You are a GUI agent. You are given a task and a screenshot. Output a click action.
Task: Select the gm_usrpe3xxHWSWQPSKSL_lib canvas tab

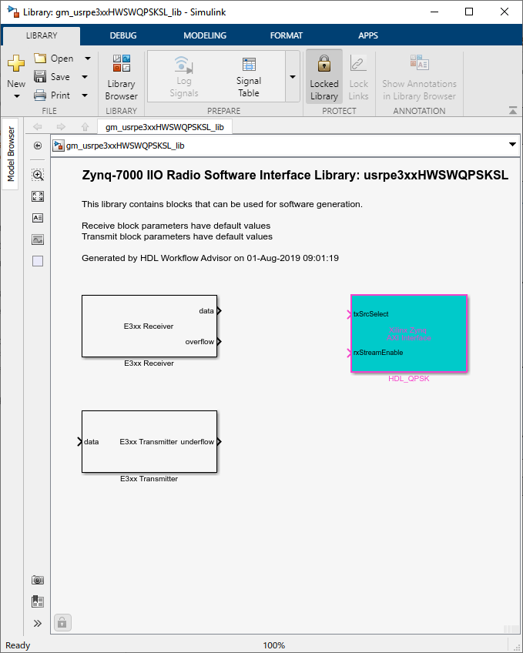(165, 127)
